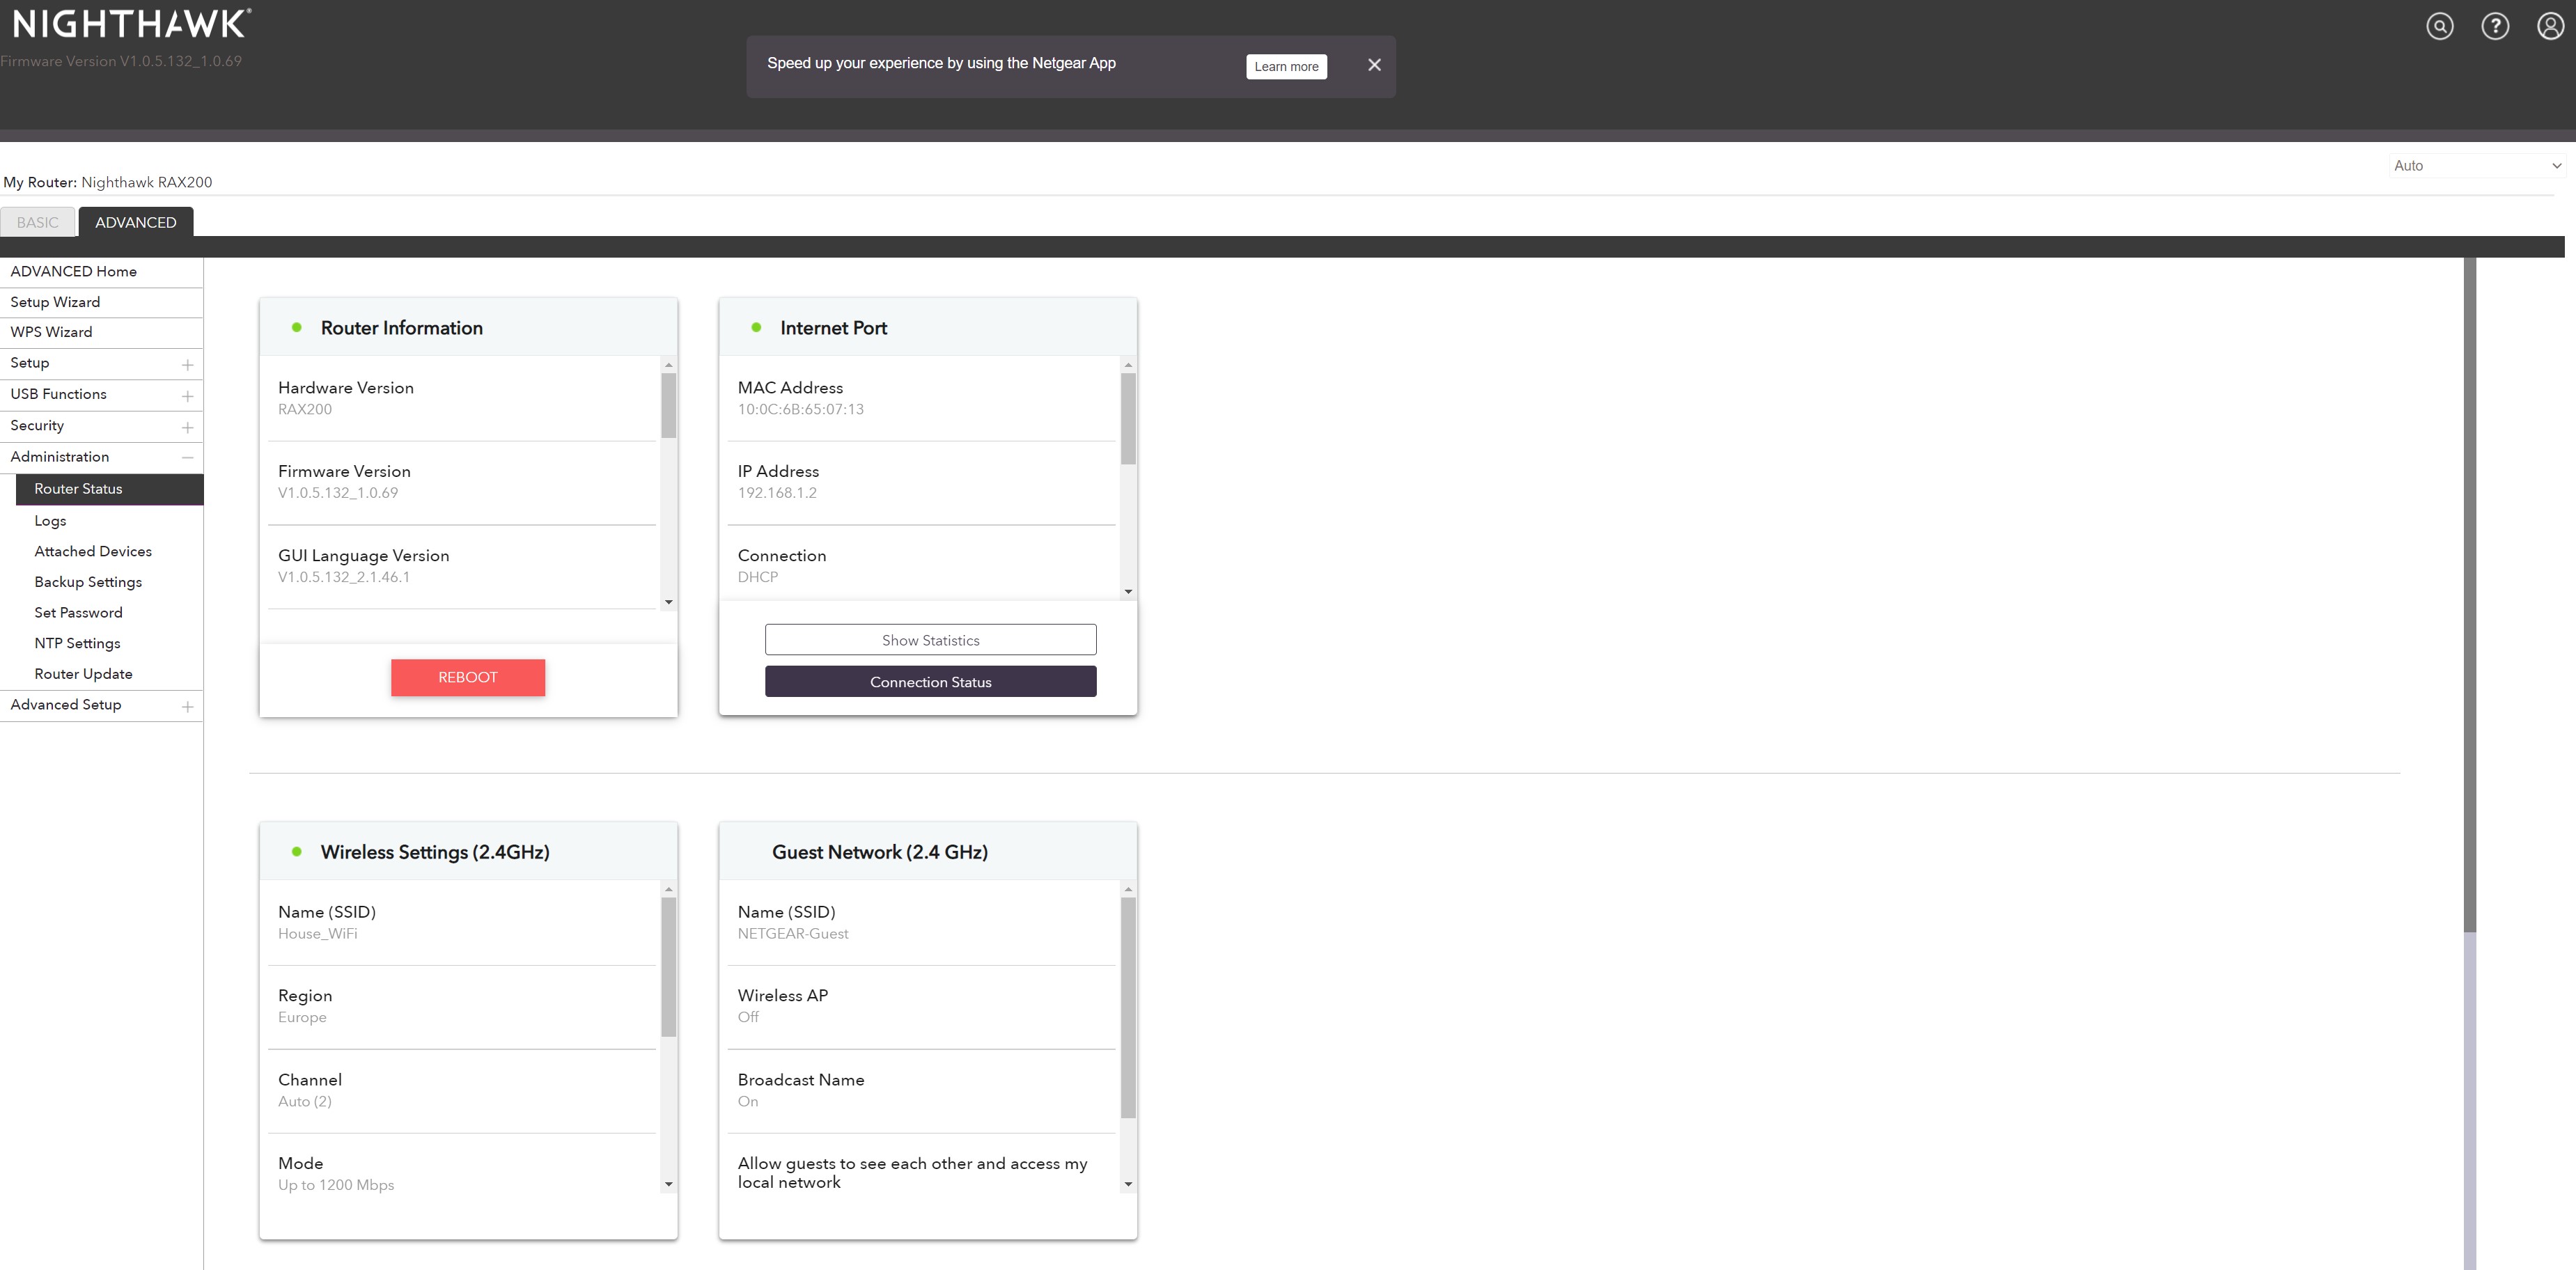Screen dimensions: 2576x1270
Task: Click main page vertical scrollbar
Action: 2469,595
